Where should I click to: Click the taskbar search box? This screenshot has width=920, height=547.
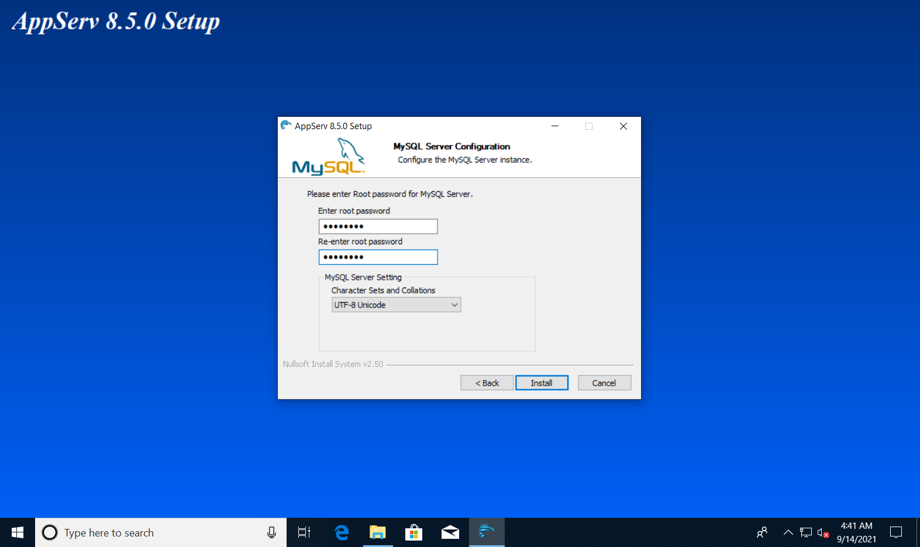[161, 532]
